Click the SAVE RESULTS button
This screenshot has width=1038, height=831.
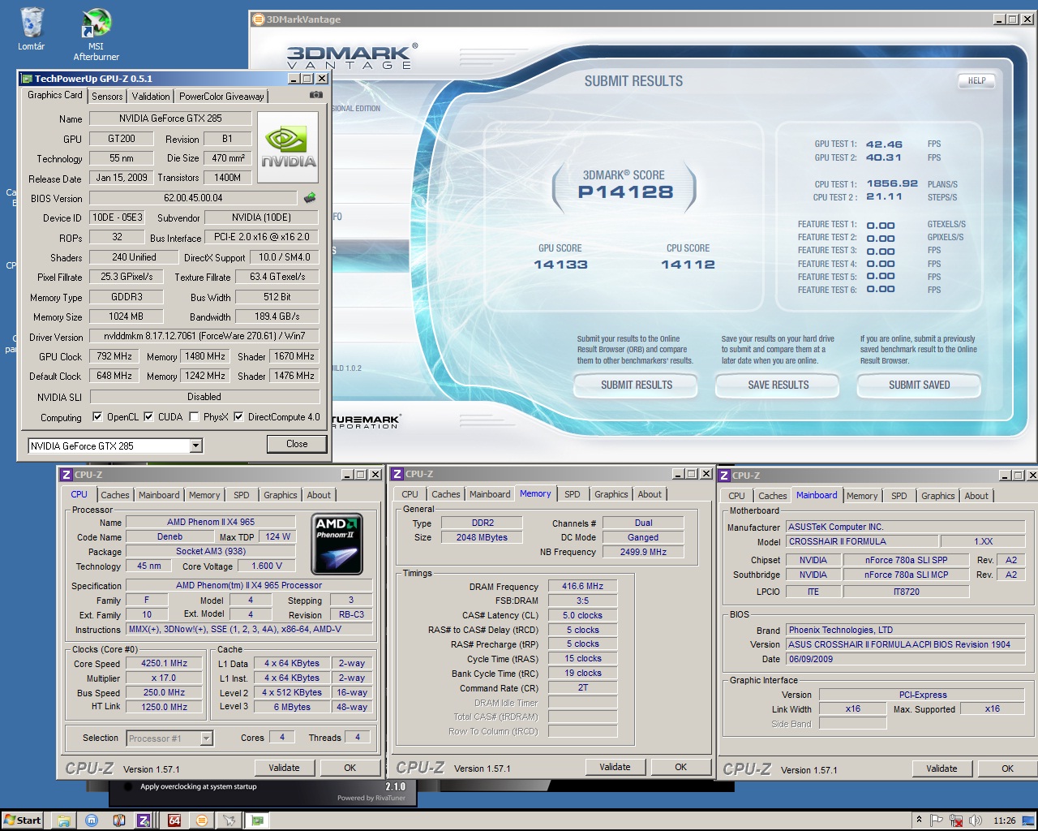[778, 385]
